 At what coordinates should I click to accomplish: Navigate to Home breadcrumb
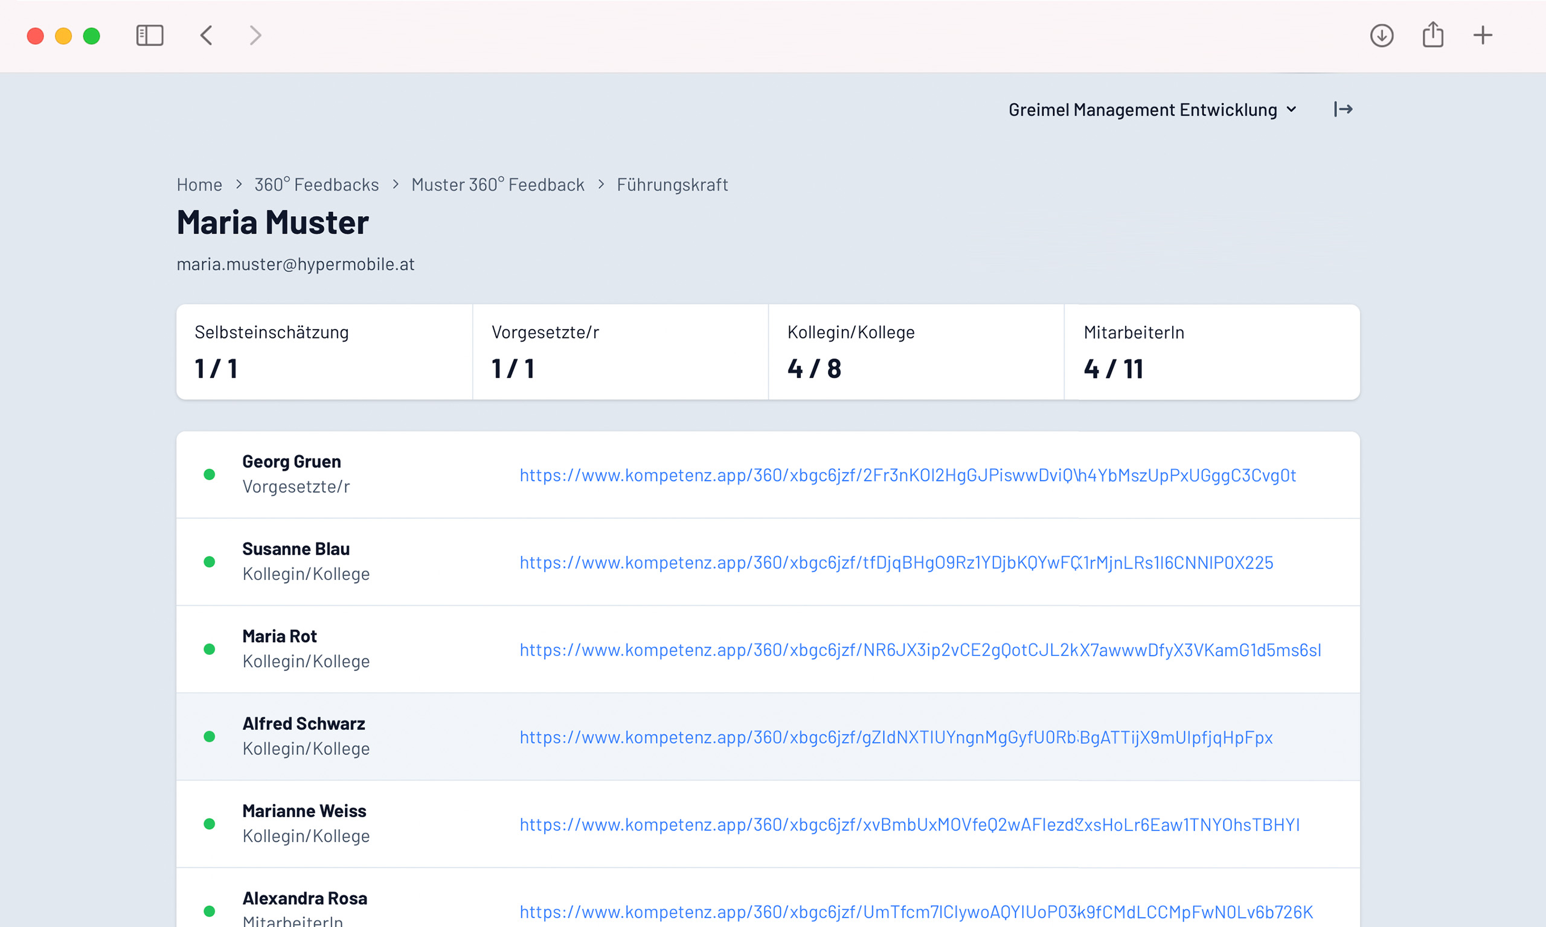[199, 185]
